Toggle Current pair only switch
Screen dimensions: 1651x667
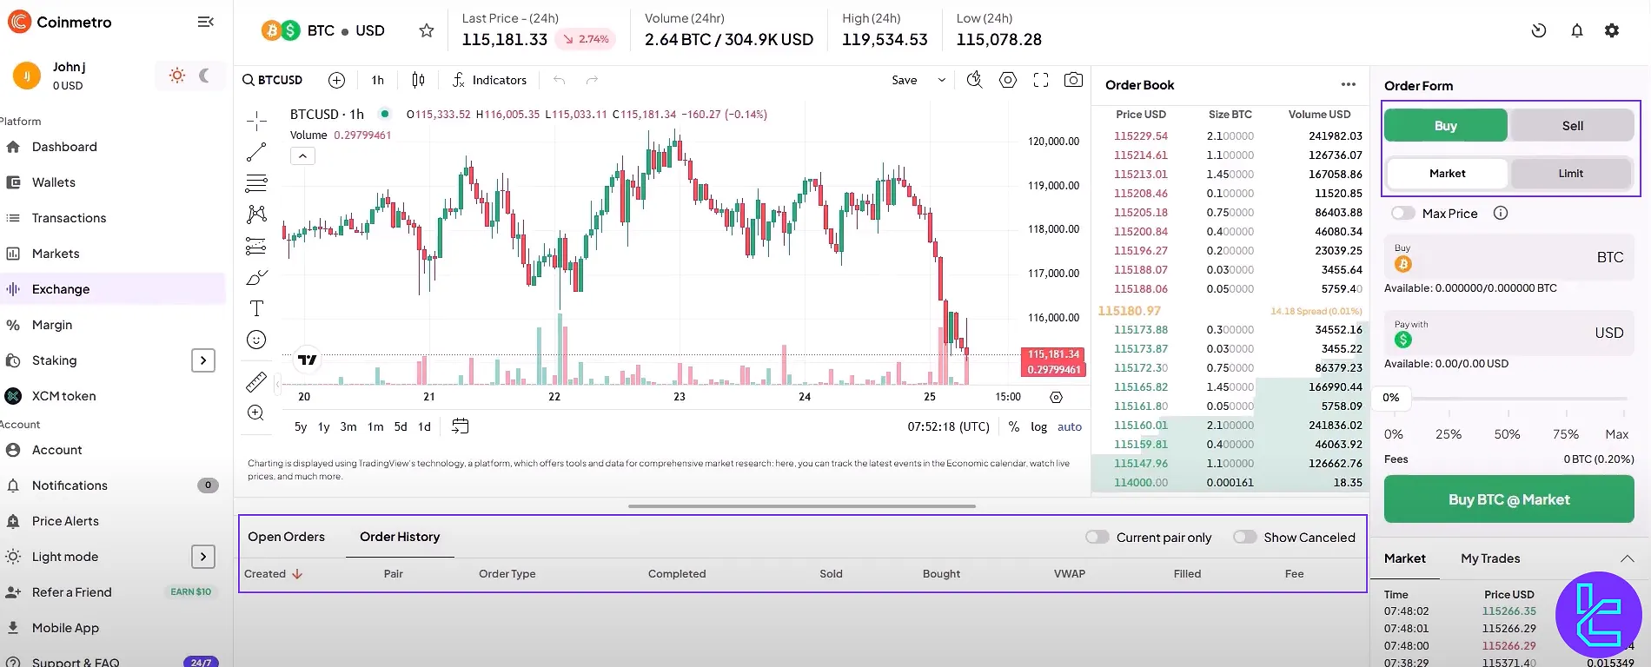[1097, 537]
